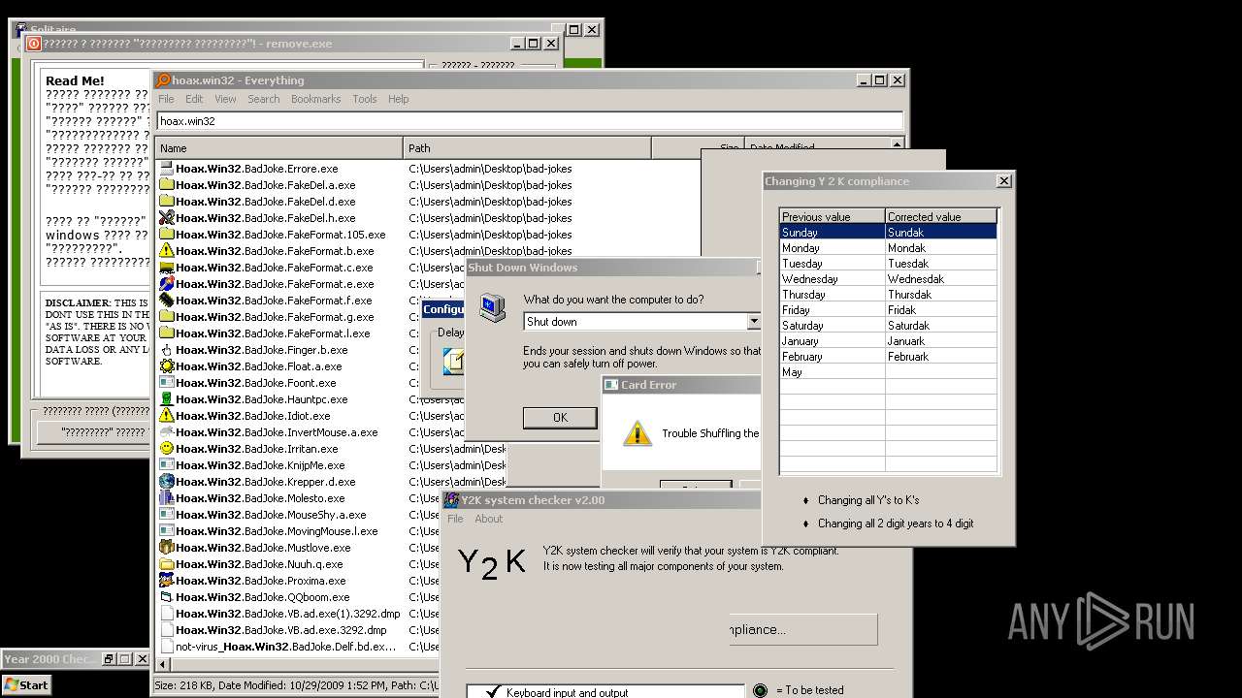Screen dimensions: 1242x698
Task: Select the Proxima.exe character icon
Action: tap(167, 581)
